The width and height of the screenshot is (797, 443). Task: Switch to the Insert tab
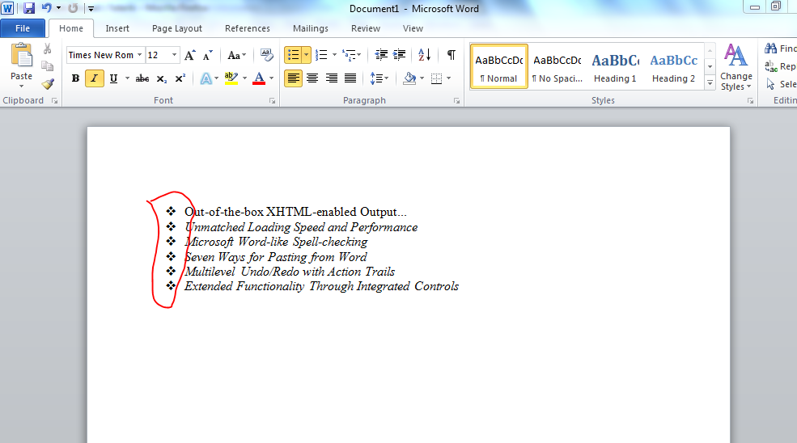(x=117, y=28)
